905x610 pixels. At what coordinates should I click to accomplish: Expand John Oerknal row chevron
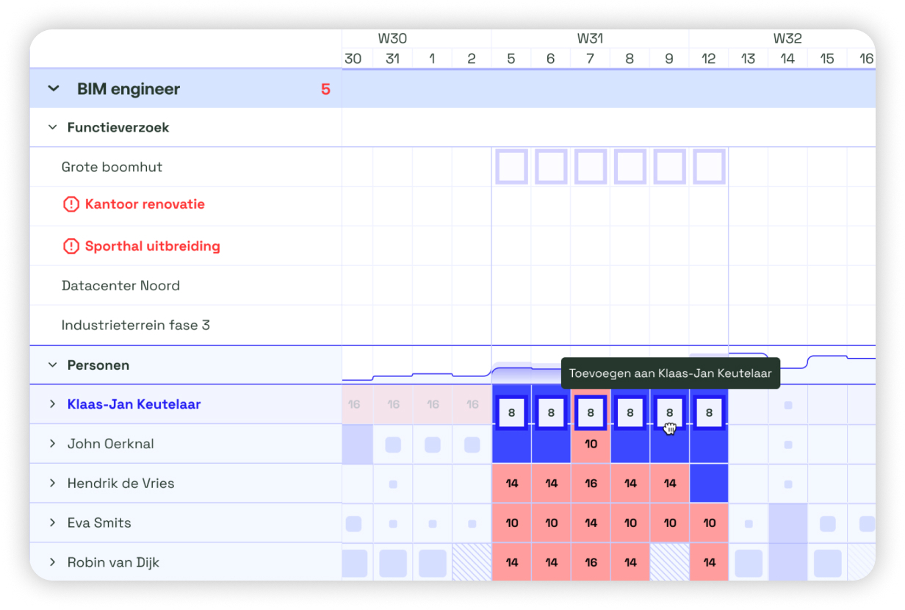52,444
